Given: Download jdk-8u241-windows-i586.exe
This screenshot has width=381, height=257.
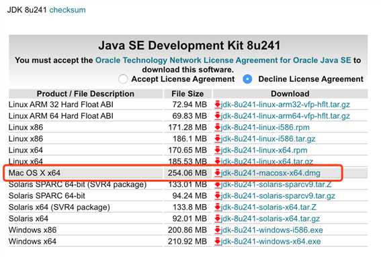Looking at the screenshot, I should [272, 230].
